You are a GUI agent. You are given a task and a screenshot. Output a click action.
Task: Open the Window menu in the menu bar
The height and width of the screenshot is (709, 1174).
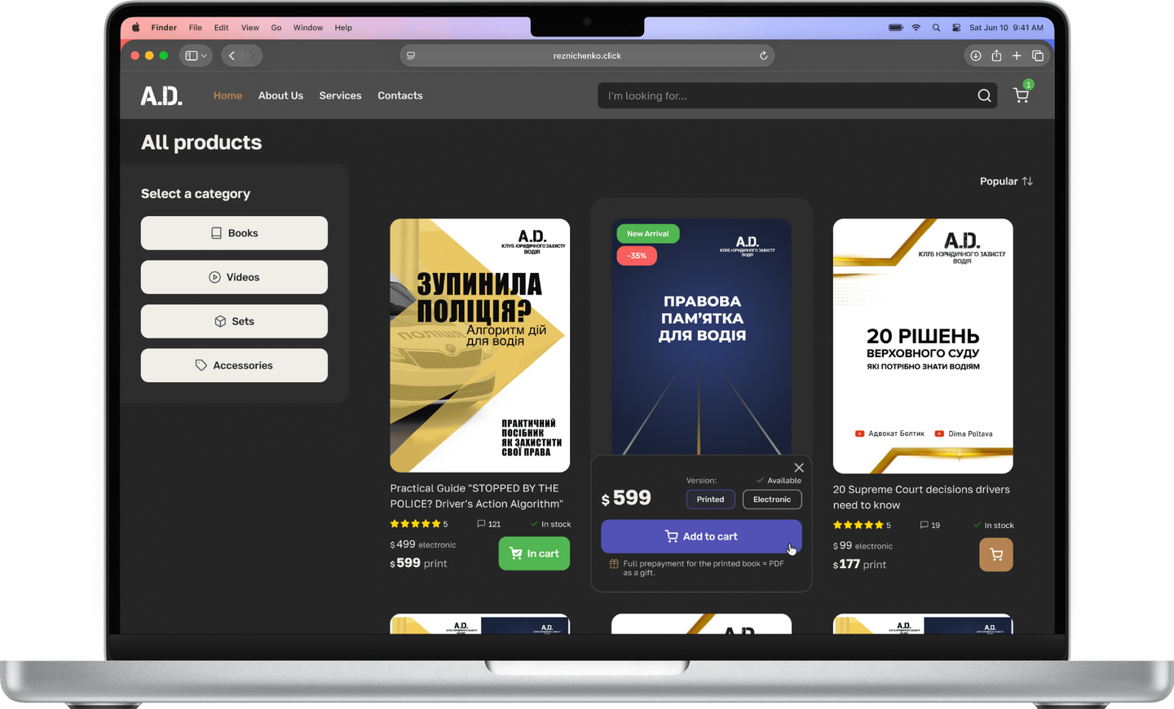click(x=308, y=28)
